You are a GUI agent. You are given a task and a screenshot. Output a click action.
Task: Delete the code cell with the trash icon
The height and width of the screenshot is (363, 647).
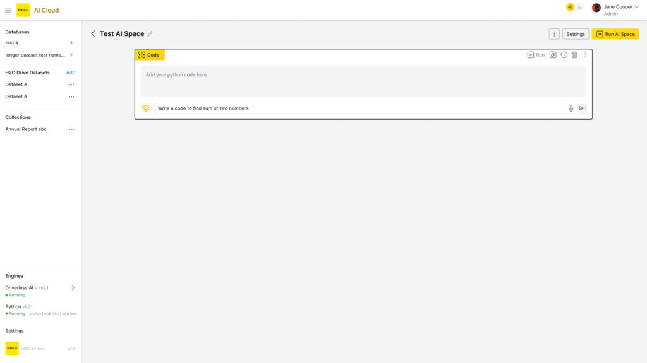(x=574, y=55)
